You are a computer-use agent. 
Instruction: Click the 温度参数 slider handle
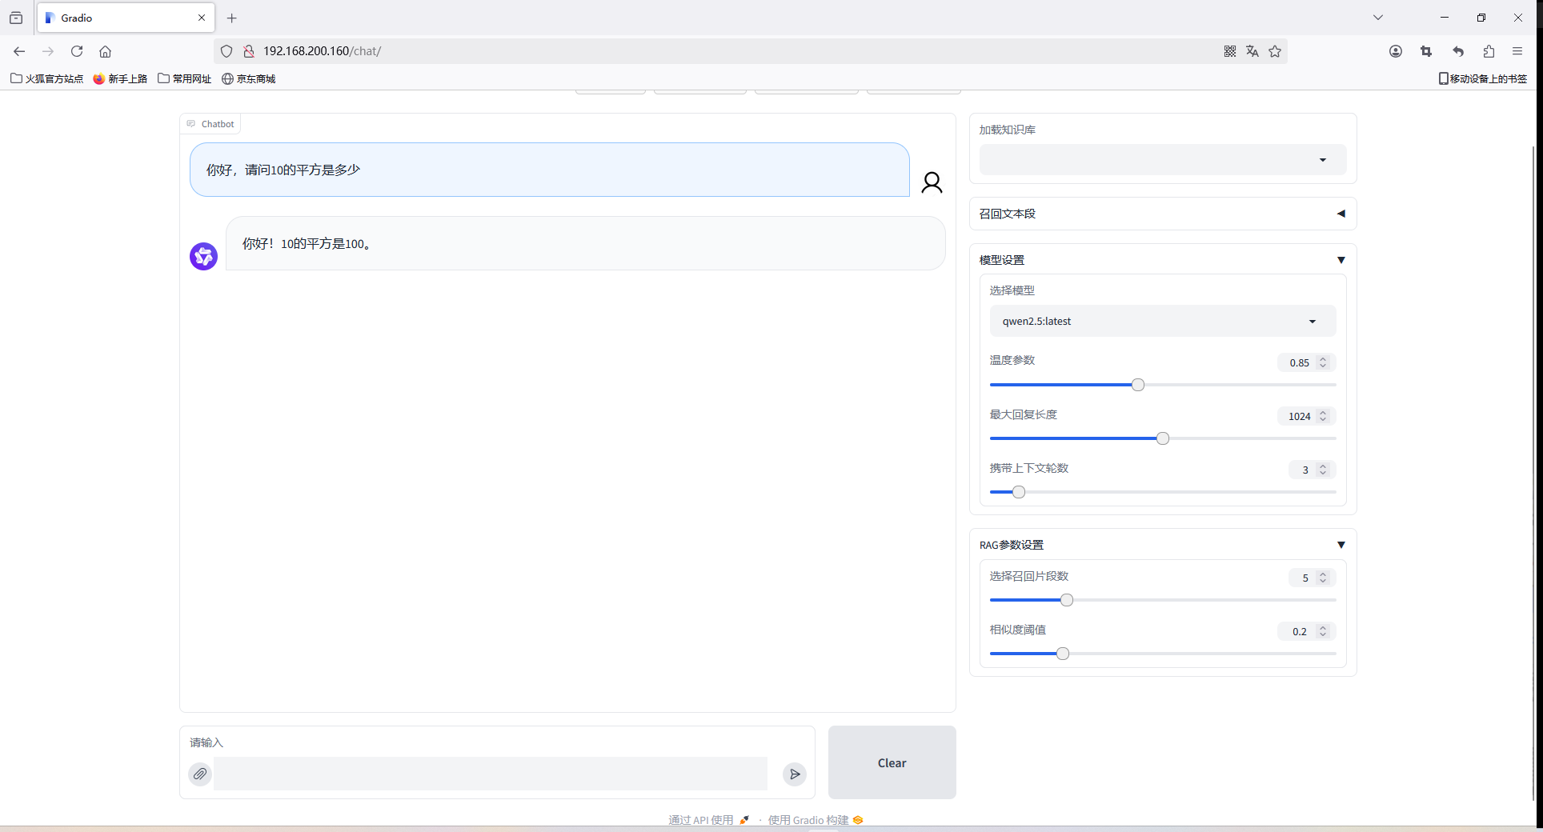[1138, 385]
